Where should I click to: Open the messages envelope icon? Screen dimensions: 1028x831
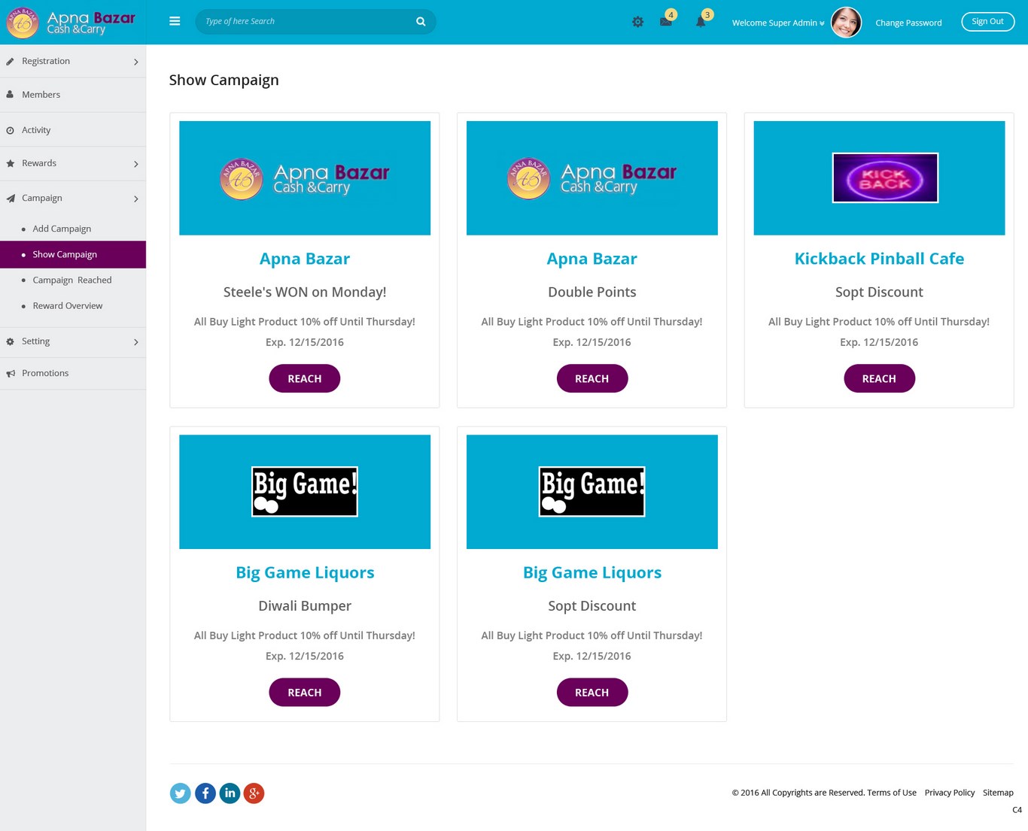coord(666,22)
